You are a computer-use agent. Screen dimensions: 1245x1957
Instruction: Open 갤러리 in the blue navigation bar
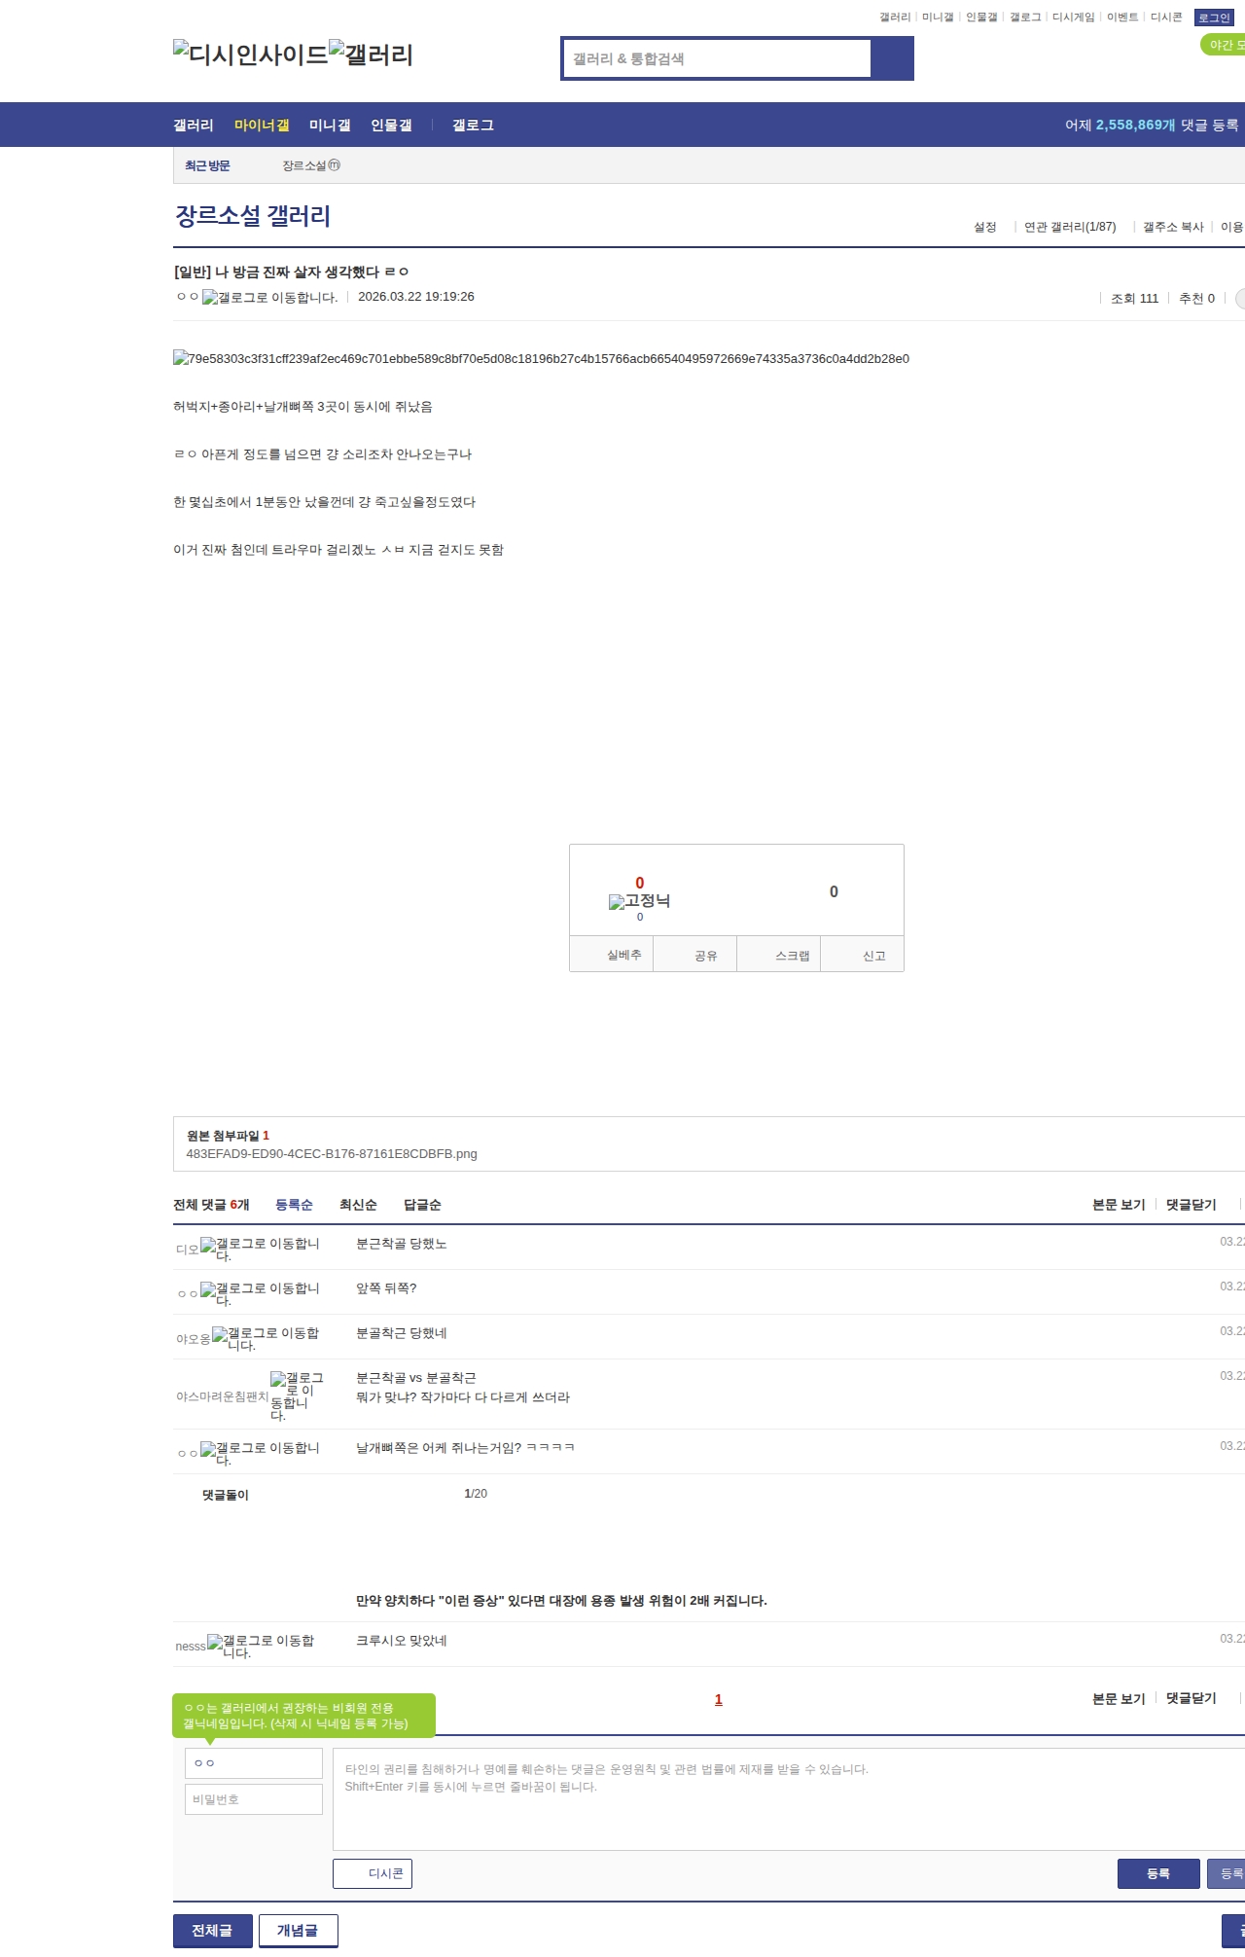(194, 126)
